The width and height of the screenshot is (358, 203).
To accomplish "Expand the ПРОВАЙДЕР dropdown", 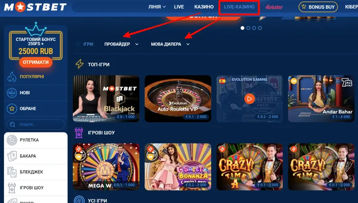I will point(121,44).
